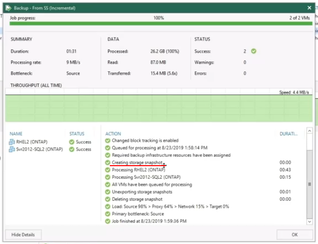Click the Success status text for RHEL2
This screenshot has width=318, height=244.
(x=83, y=142)
